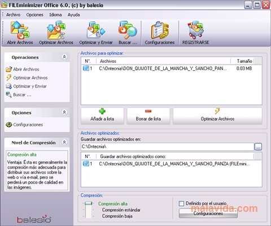Minimize the FILEminimizer window
The width and height of the screenshot is (271, 226).
coord(248,5)
